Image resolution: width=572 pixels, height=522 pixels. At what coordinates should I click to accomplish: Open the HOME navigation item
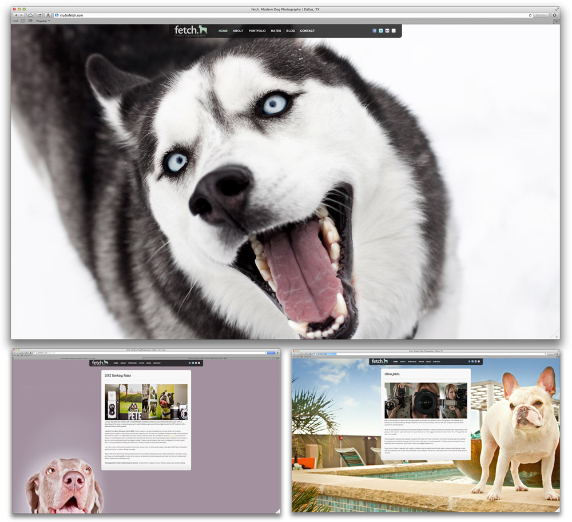(223, 31)
